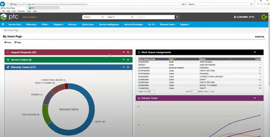Expand the Support Requests panel

[123, 52]
